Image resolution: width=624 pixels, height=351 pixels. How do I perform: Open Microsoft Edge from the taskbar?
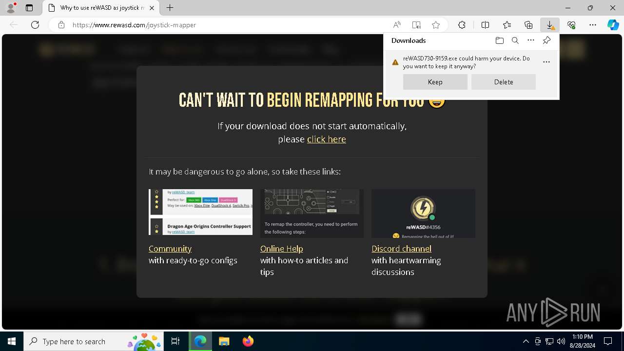200,341
